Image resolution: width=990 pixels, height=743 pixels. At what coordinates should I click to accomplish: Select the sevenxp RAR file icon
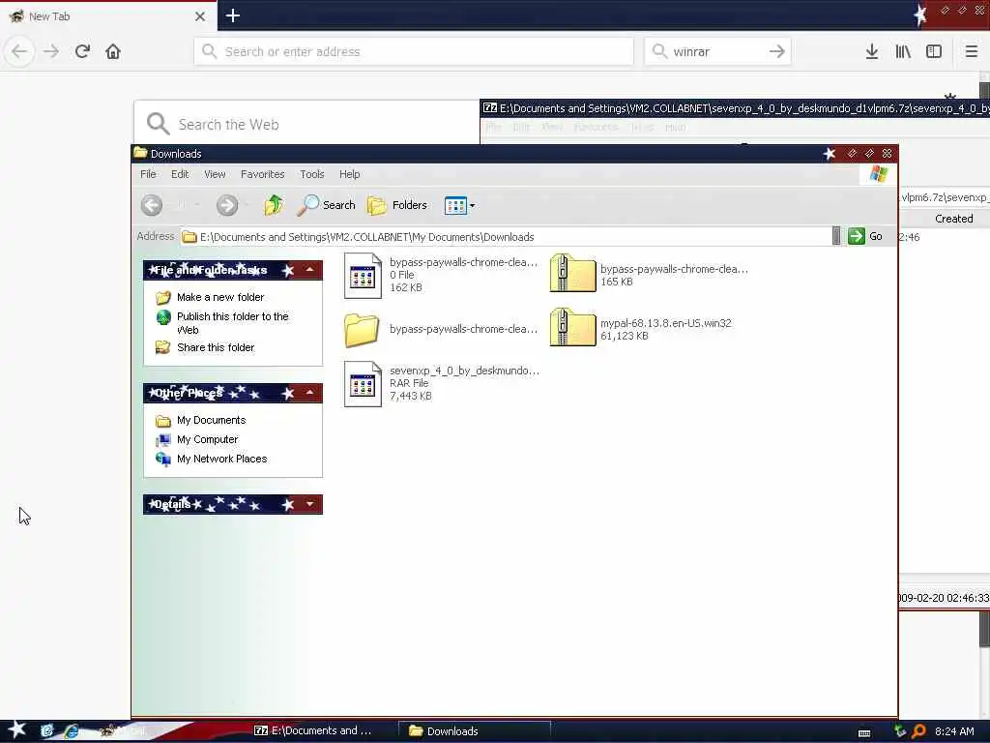(364, 384)
